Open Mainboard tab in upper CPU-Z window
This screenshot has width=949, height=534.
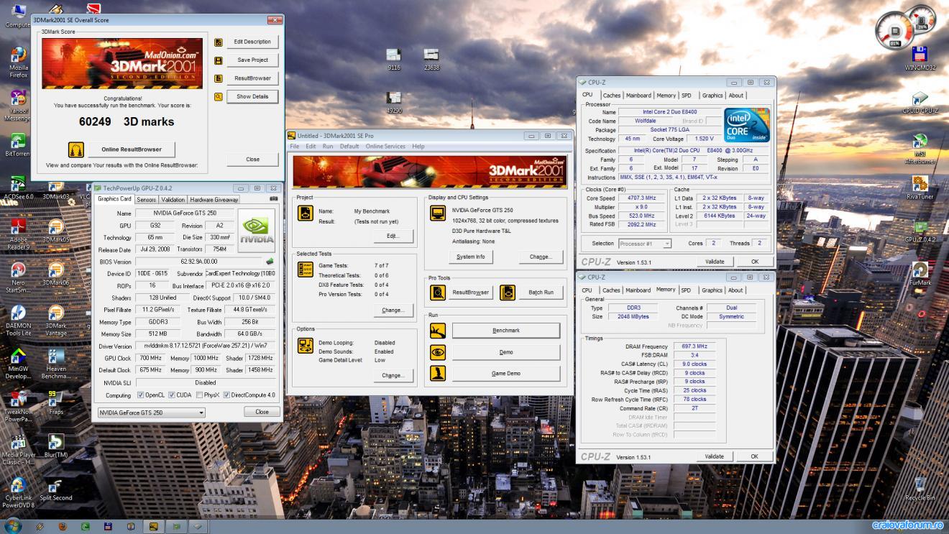pyautogui.click(x=638, y=95)
